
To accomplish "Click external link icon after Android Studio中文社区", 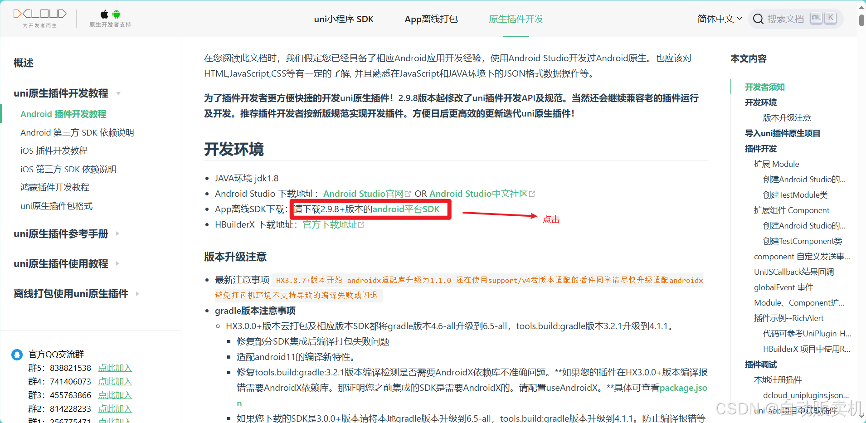I will pos(532,194).
